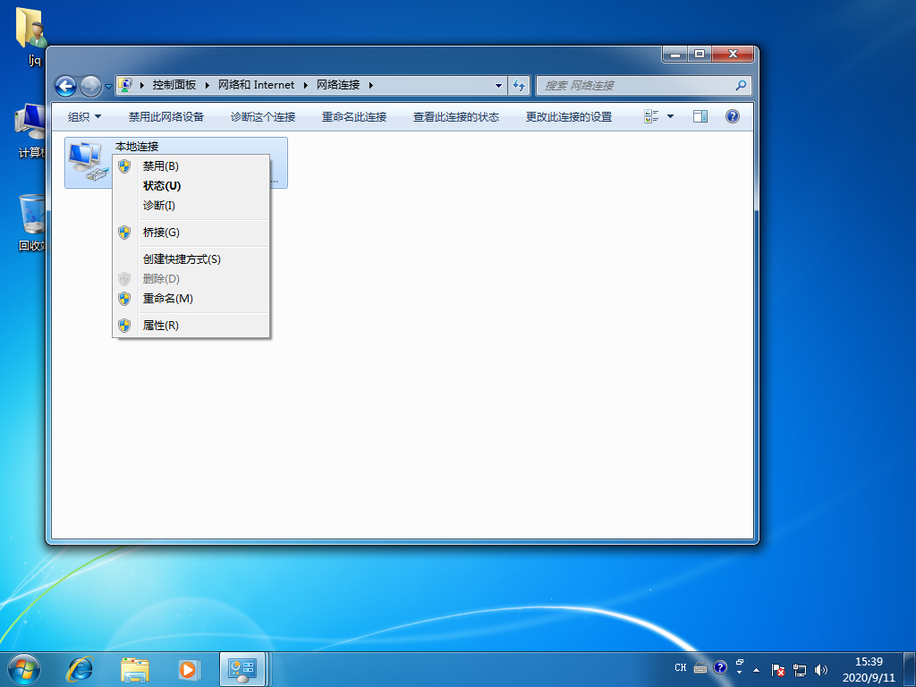Image resolution: width=916 pixels, height=687 pixels.
Task: Open Internet Explorer from the taskbar
Action: coord(81,668)
